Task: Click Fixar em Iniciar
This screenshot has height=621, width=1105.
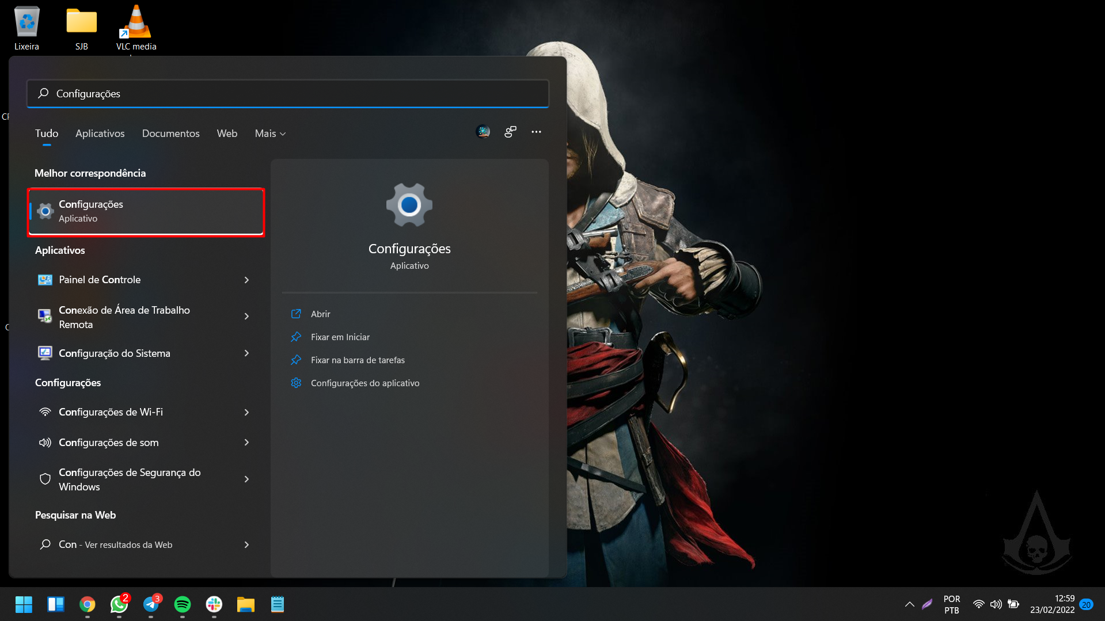Action: (x=340, y=337)
